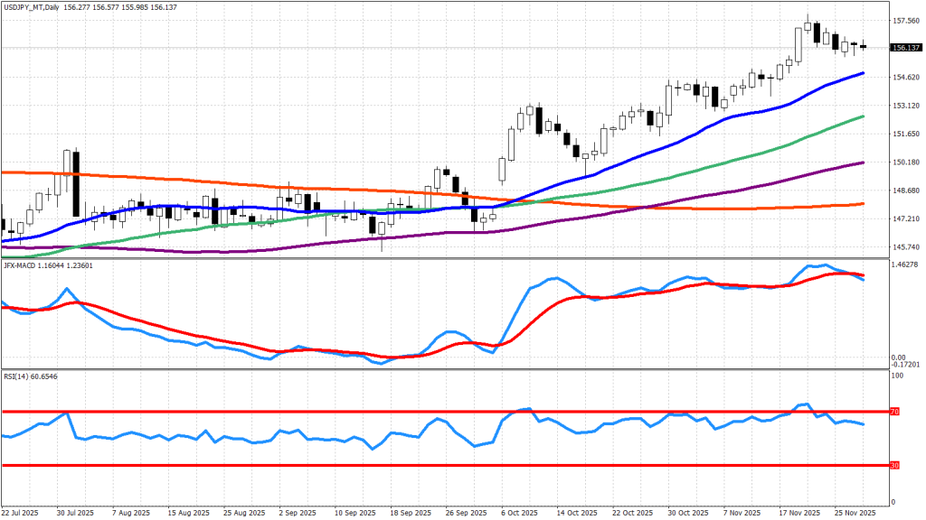Click the 145.740 price axis label
The image size is (926, 520).
point(905,247)
